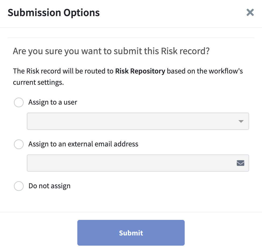The width and height of the screenshot is (262, 251).
Task: Select the Assign to a user radio button
Action: pyautogui.click(x=19, y=102)
